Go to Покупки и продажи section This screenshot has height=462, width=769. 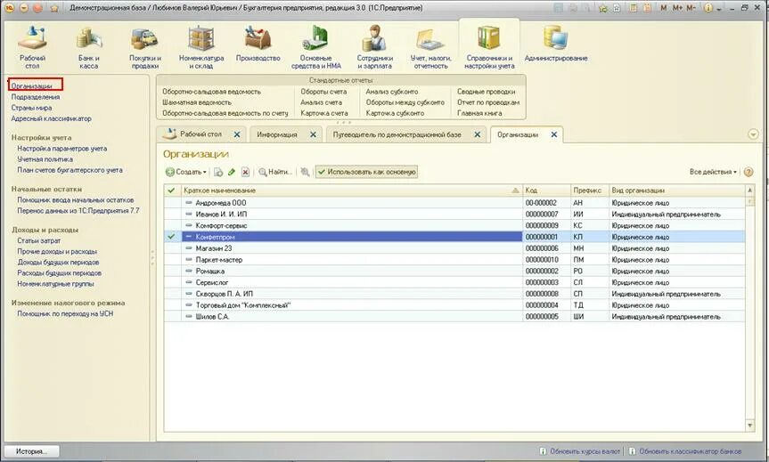coord(144,47)
